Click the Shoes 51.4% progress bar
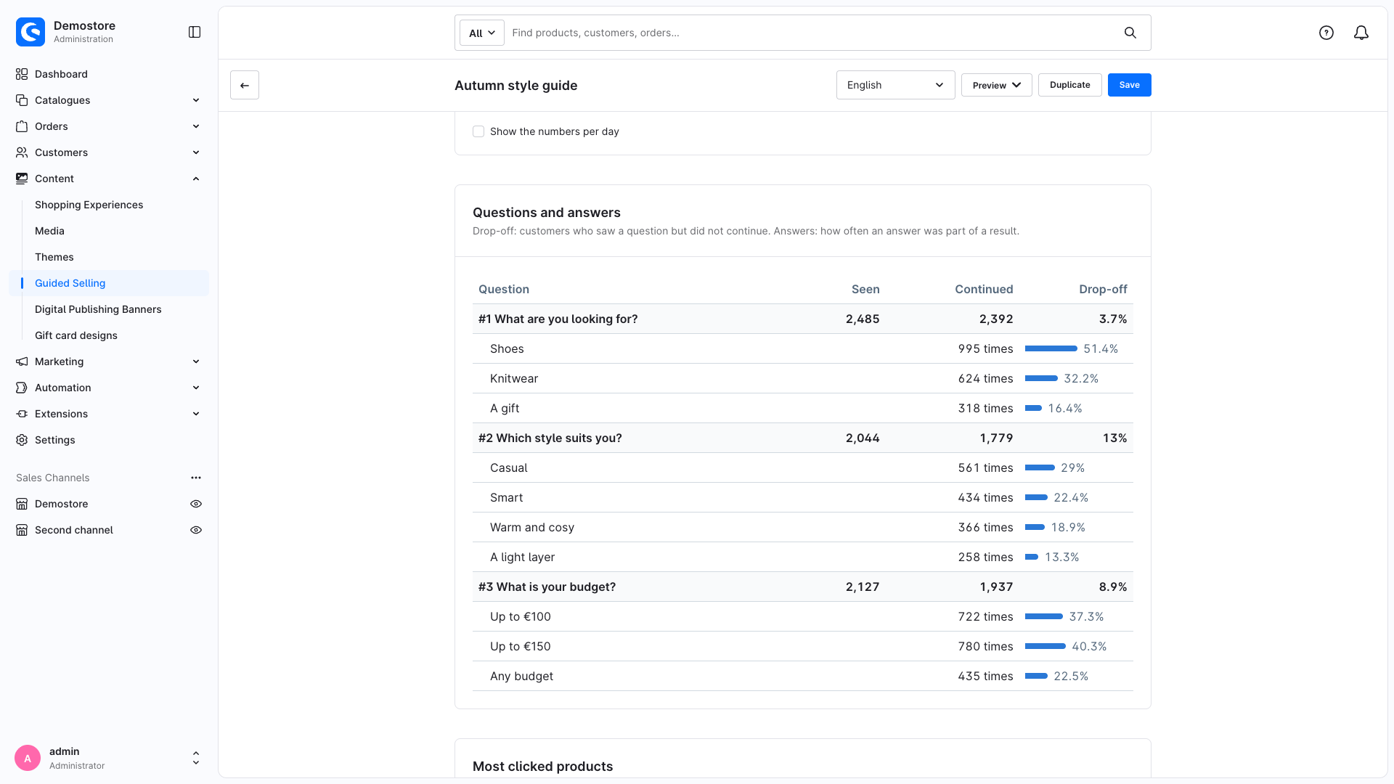This screenshot has width=1394, height=784. 1051,348
